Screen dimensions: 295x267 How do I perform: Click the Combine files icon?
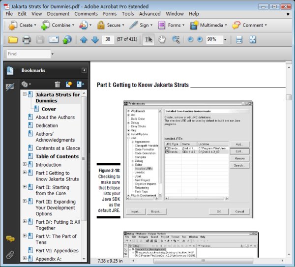(x=45, y=25)
